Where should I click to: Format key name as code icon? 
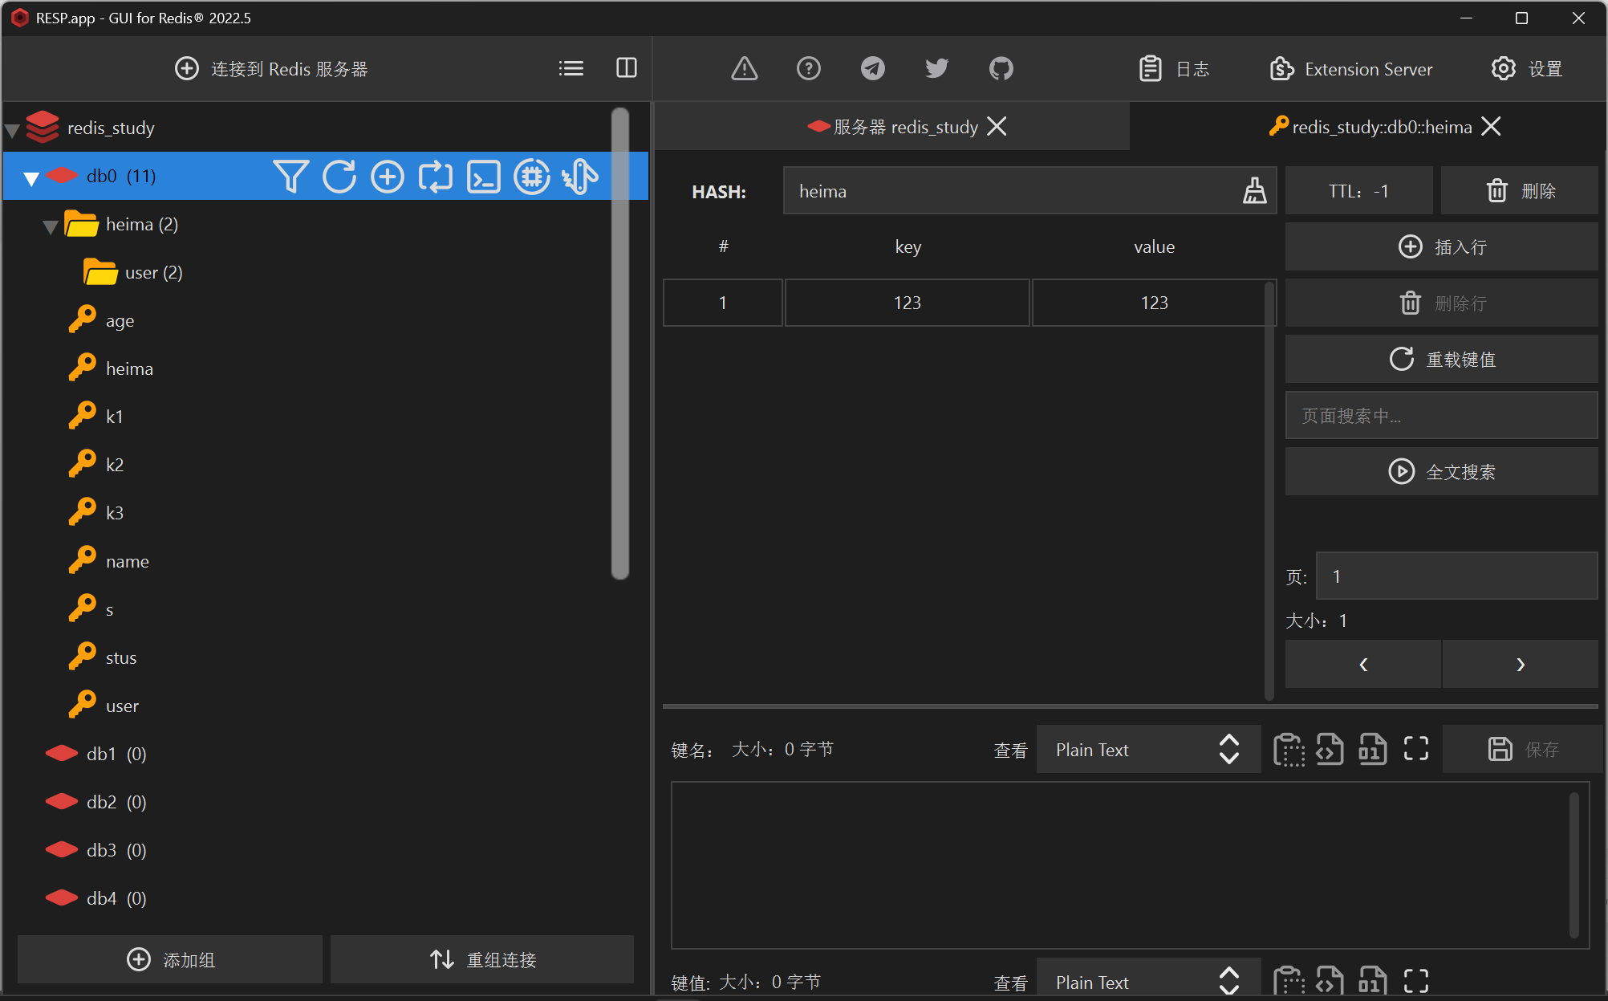coord(1330,750)
